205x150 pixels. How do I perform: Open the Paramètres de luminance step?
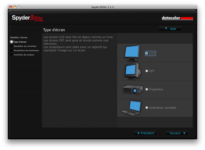(x=25, y=50)
